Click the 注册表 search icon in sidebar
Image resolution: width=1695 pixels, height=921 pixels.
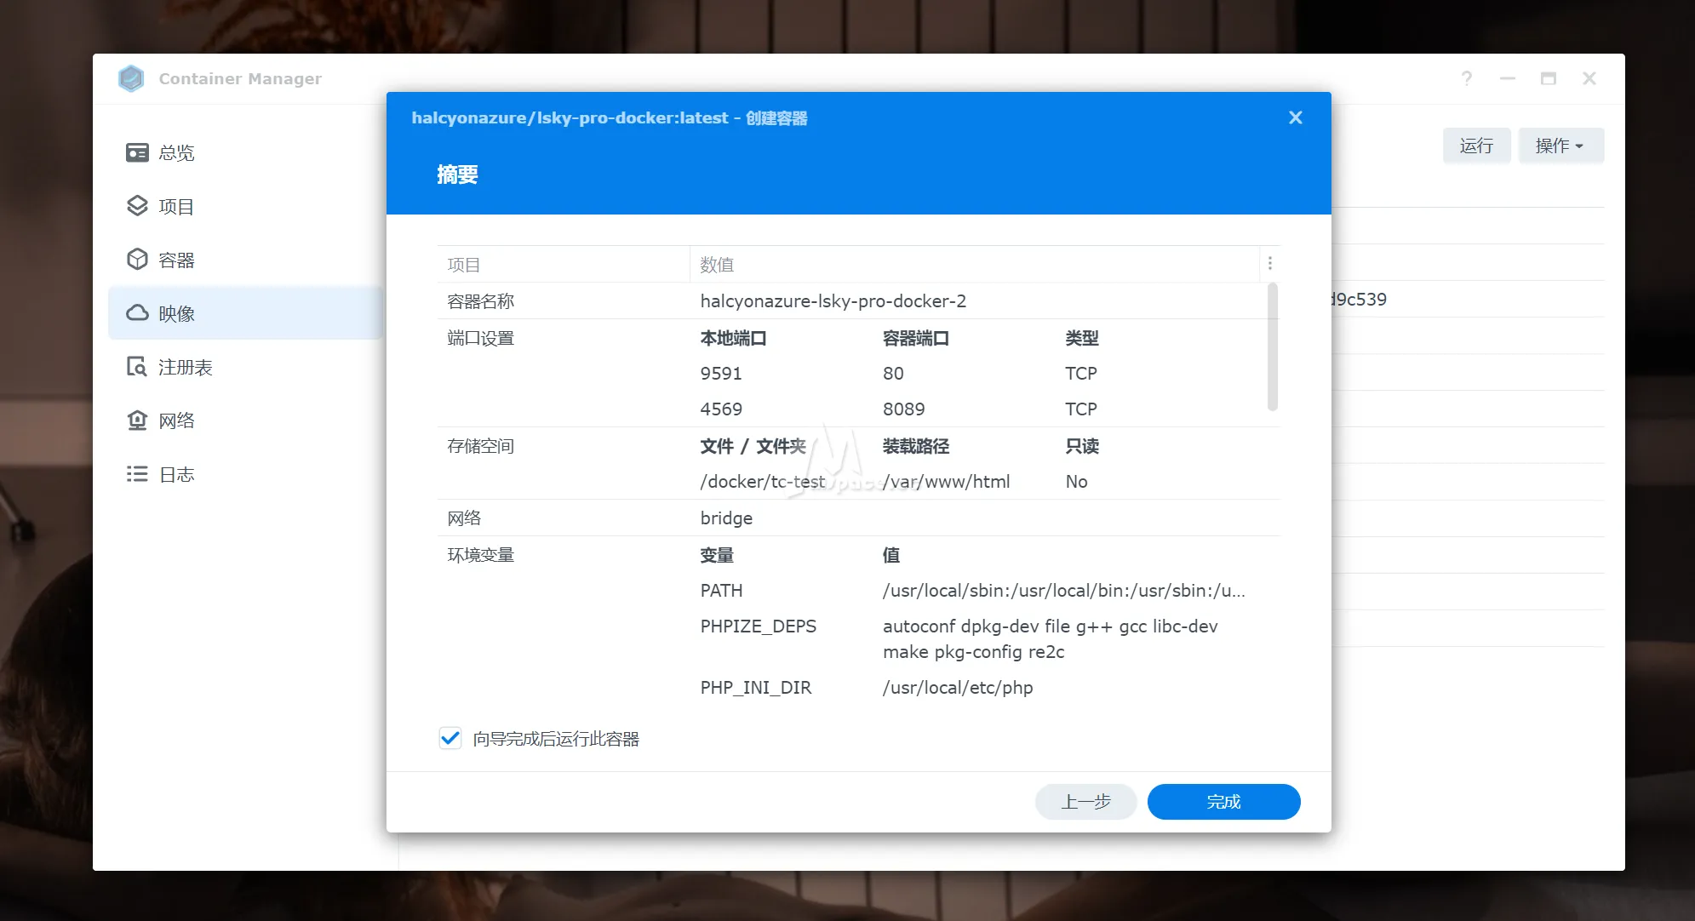(137, 367)
